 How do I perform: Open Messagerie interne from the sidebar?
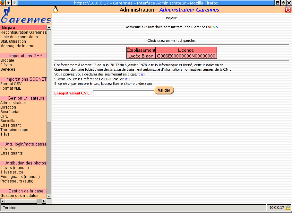coord(17,46)
